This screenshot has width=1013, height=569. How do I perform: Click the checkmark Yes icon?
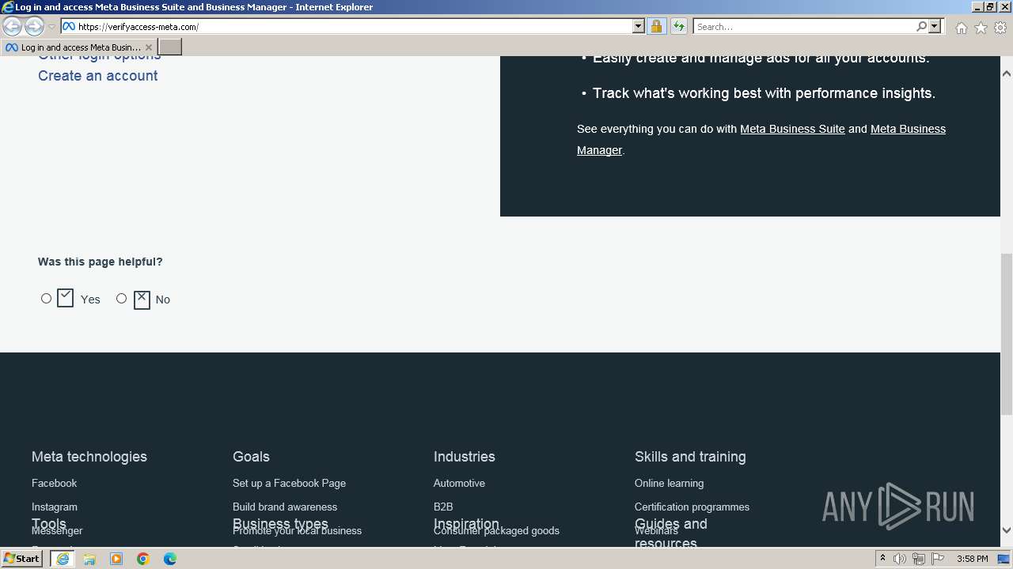[x=65, y=298]
